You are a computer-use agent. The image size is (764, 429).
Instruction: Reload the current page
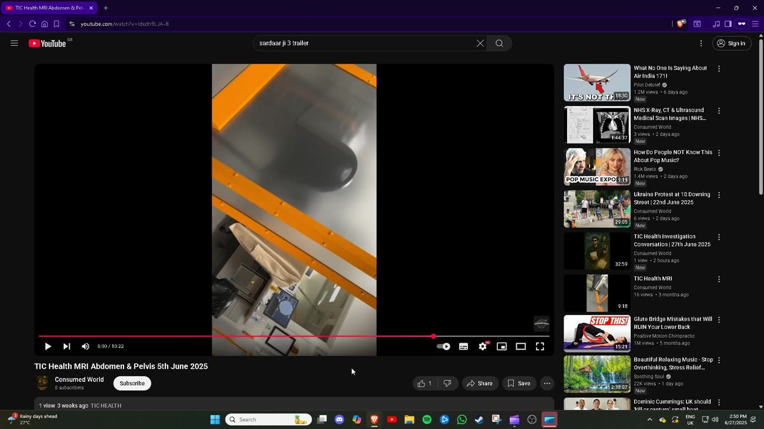(x=32, y=24)
